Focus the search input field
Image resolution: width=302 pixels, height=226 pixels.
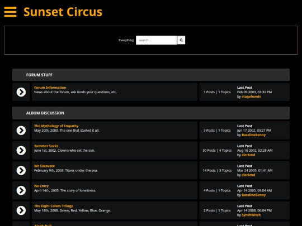(156, 40)
